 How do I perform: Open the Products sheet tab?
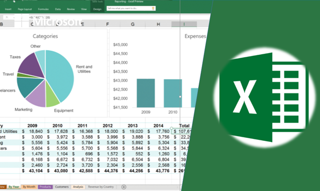click(x=45, y=187)
